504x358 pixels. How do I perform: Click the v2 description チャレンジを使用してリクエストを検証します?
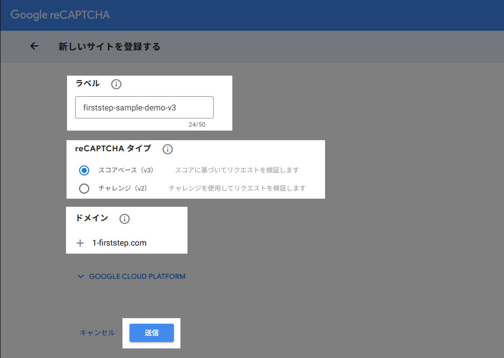click(237, 189)
